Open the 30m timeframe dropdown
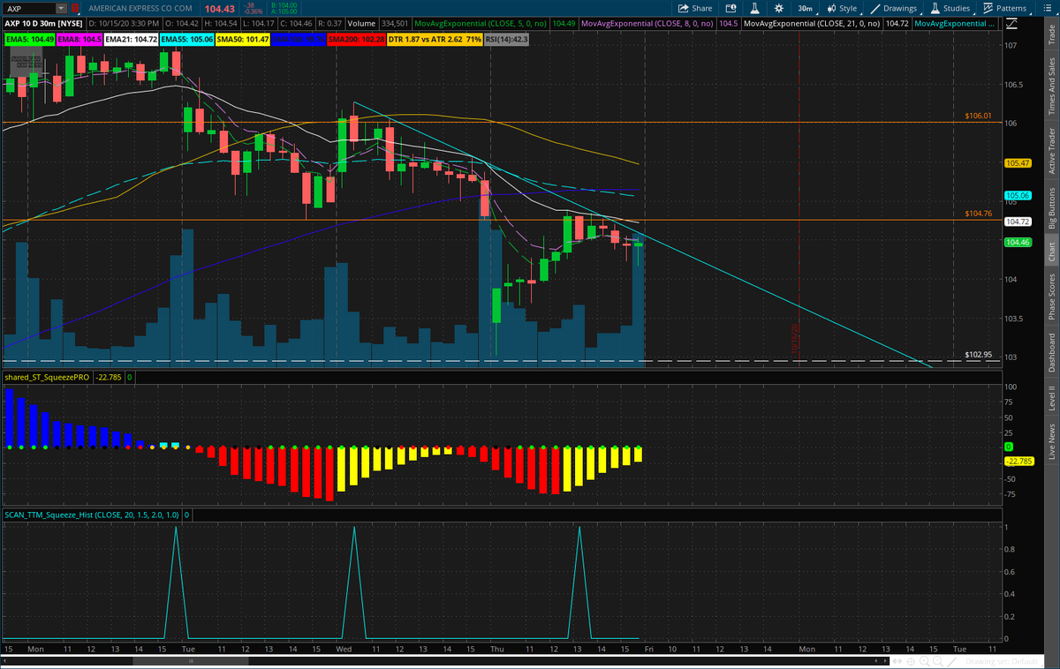 tap(806, 8)
